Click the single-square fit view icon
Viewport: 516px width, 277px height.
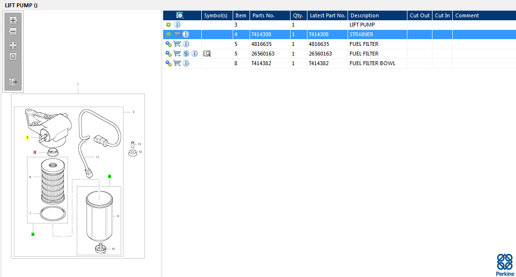click(x=13, y=56)
